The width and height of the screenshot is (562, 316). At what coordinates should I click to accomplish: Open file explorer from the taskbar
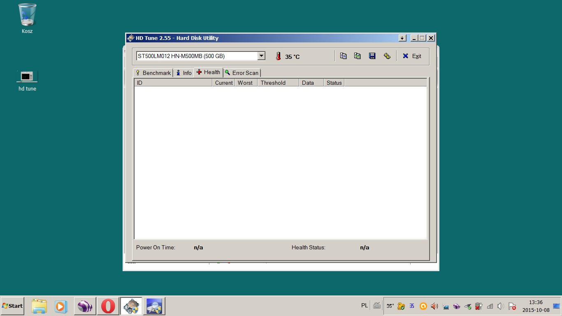(39, 306)
